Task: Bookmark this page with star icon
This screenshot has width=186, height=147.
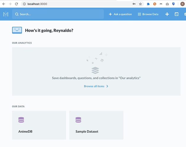Action: pyautogui.click(x=140, y=4)
